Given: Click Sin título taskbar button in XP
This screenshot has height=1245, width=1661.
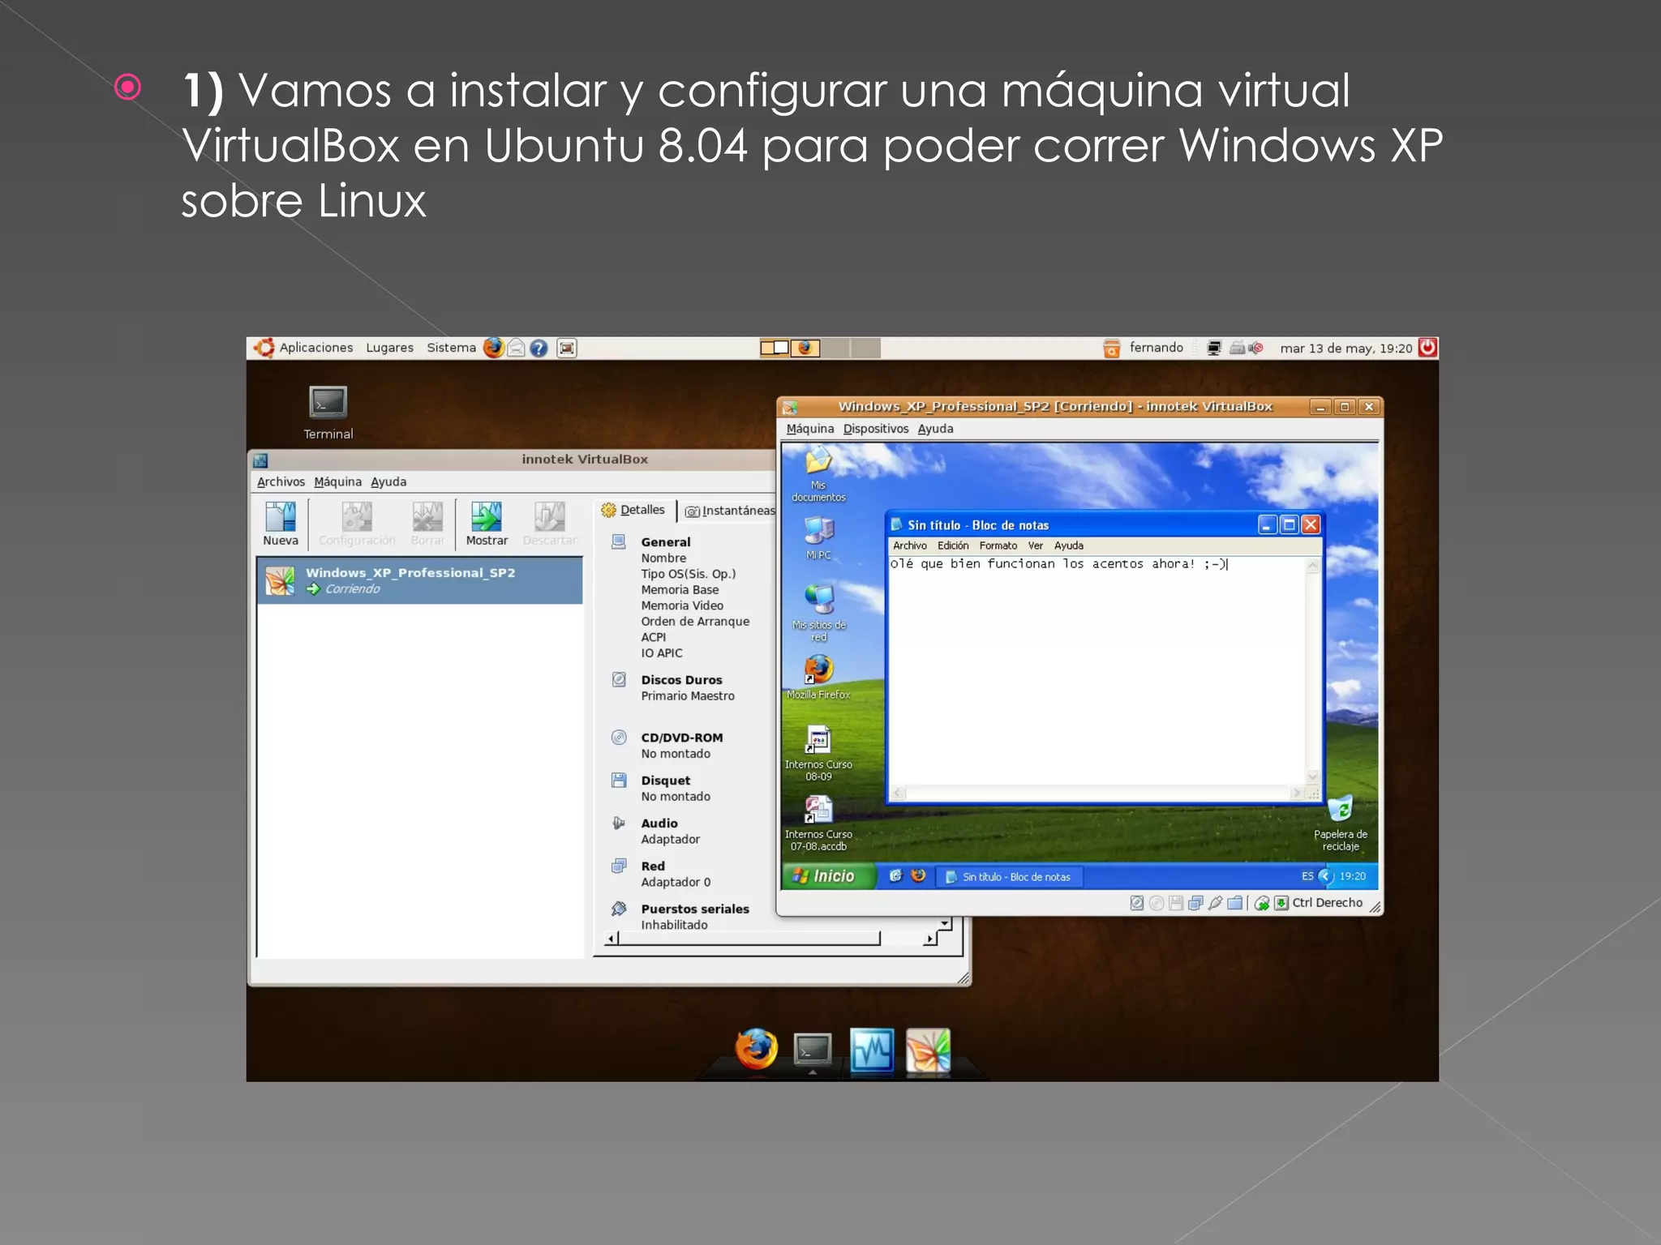Looking at the screenshot, I should (1009, 877).
